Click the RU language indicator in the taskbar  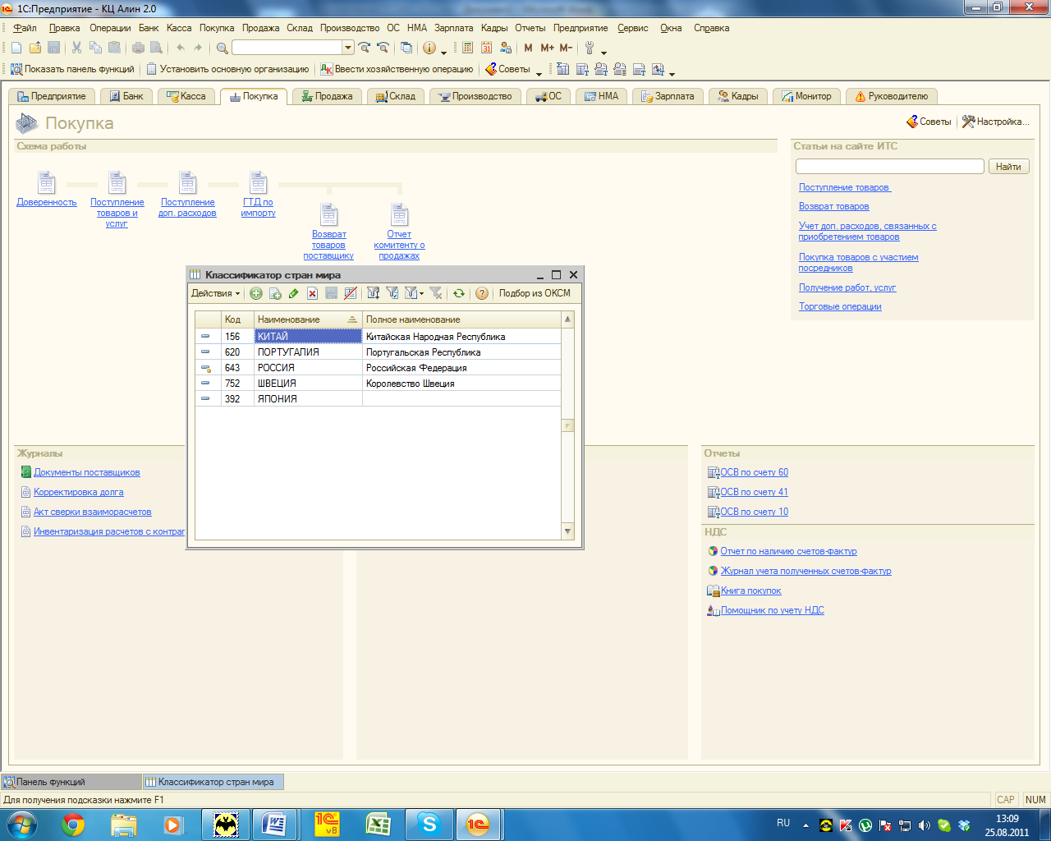coord(783,823)
